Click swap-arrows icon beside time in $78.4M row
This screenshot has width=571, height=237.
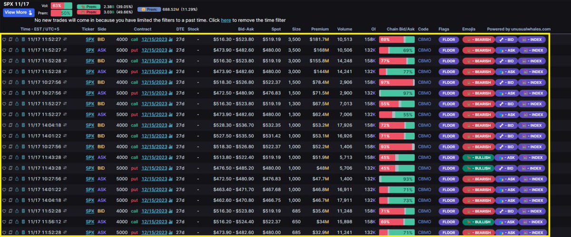66,82
